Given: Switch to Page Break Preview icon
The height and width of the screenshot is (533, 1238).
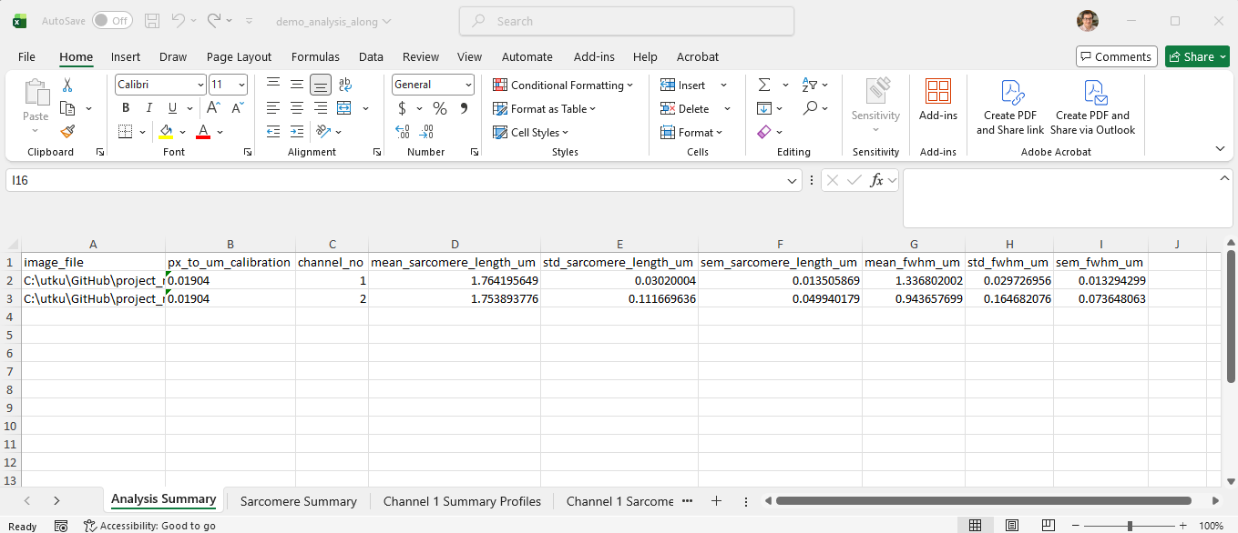Looking at the screenshot, I should point(1049,526).
